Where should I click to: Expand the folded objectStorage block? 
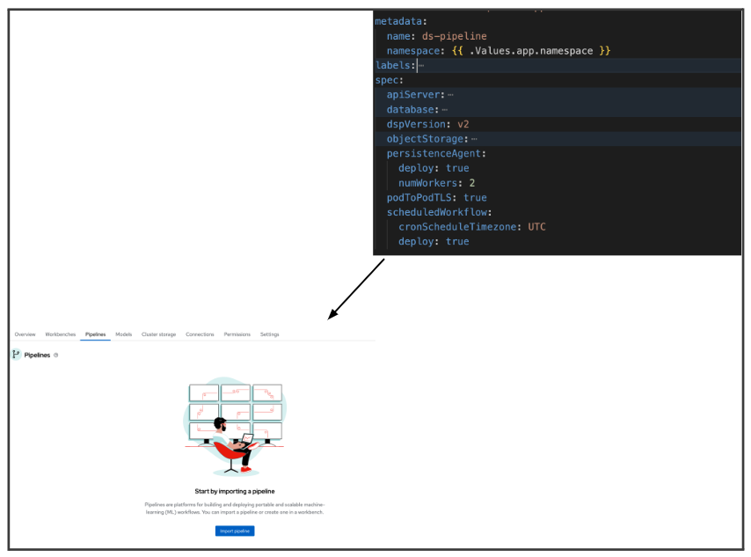click(x=474, y=139)
